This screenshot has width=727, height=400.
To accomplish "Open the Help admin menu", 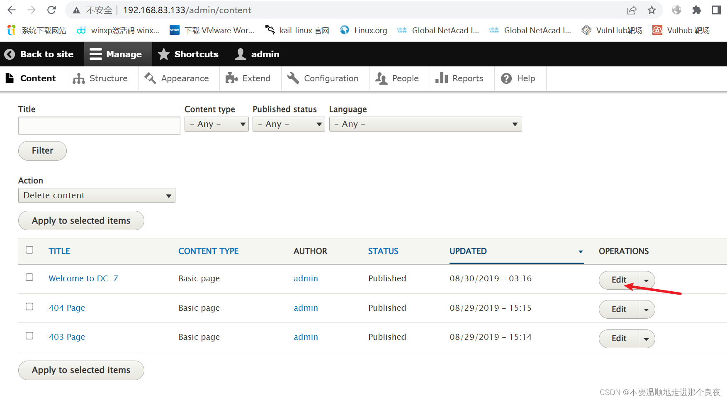I will (x=518, y=78).
